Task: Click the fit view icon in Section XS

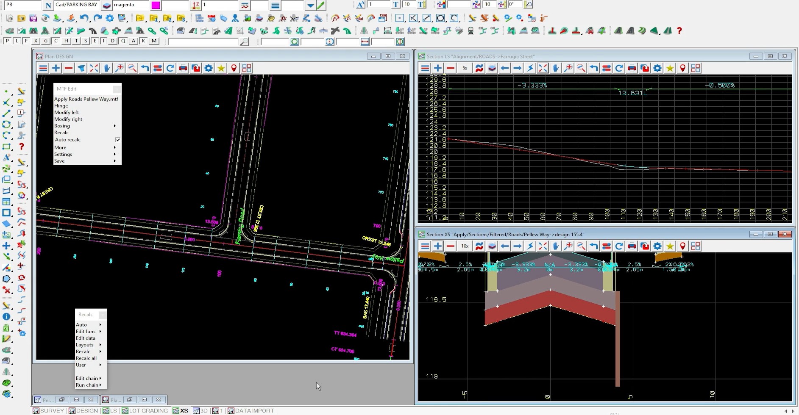Action: (x=543, y=246)
